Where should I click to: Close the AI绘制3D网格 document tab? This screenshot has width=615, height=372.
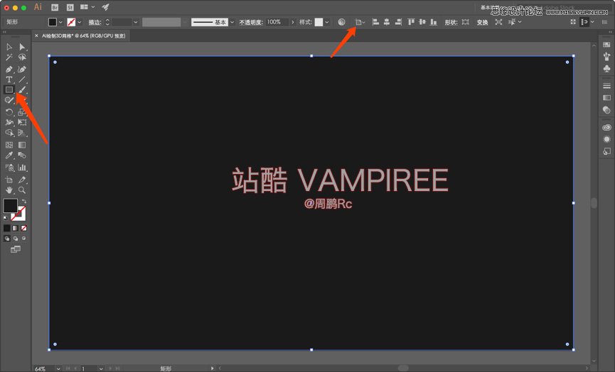36,35
